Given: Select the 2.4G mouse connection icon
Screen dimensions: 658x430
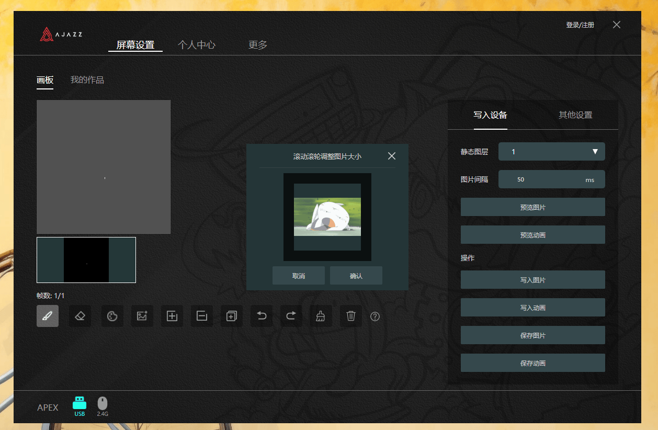Looking at the screenshot, I should click(x=103, y=406).
